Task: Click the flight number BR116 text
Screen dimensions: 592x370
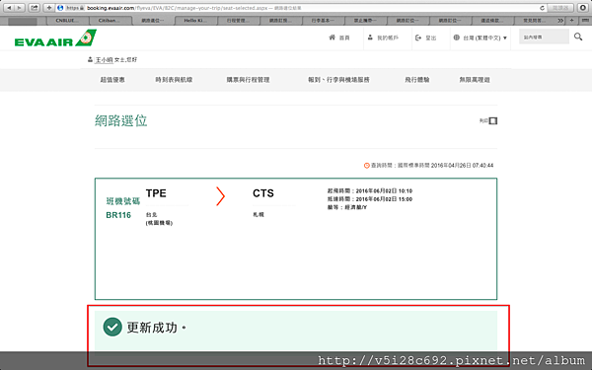Action: click(x=118, y=215)
